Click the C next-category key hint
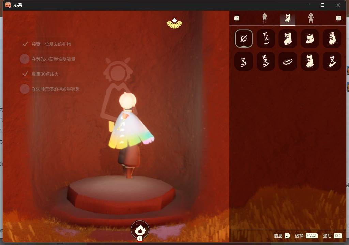Image resolution: width=349 pixels, height=245 pixels. 338,18
